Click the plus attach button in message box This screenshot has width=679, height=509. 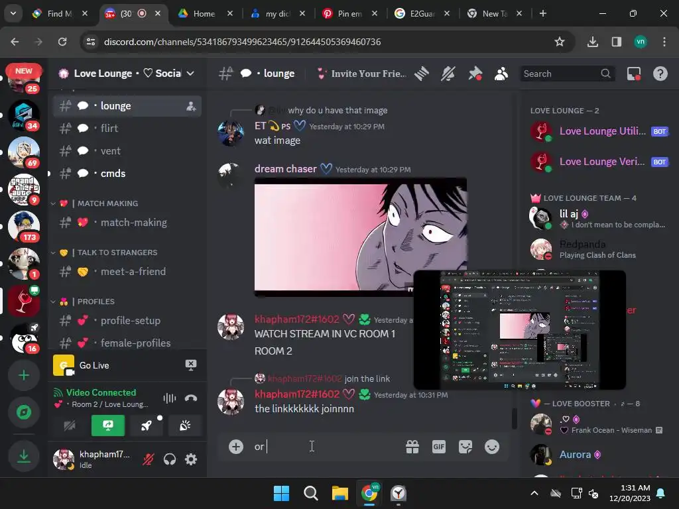coord(236,447)
